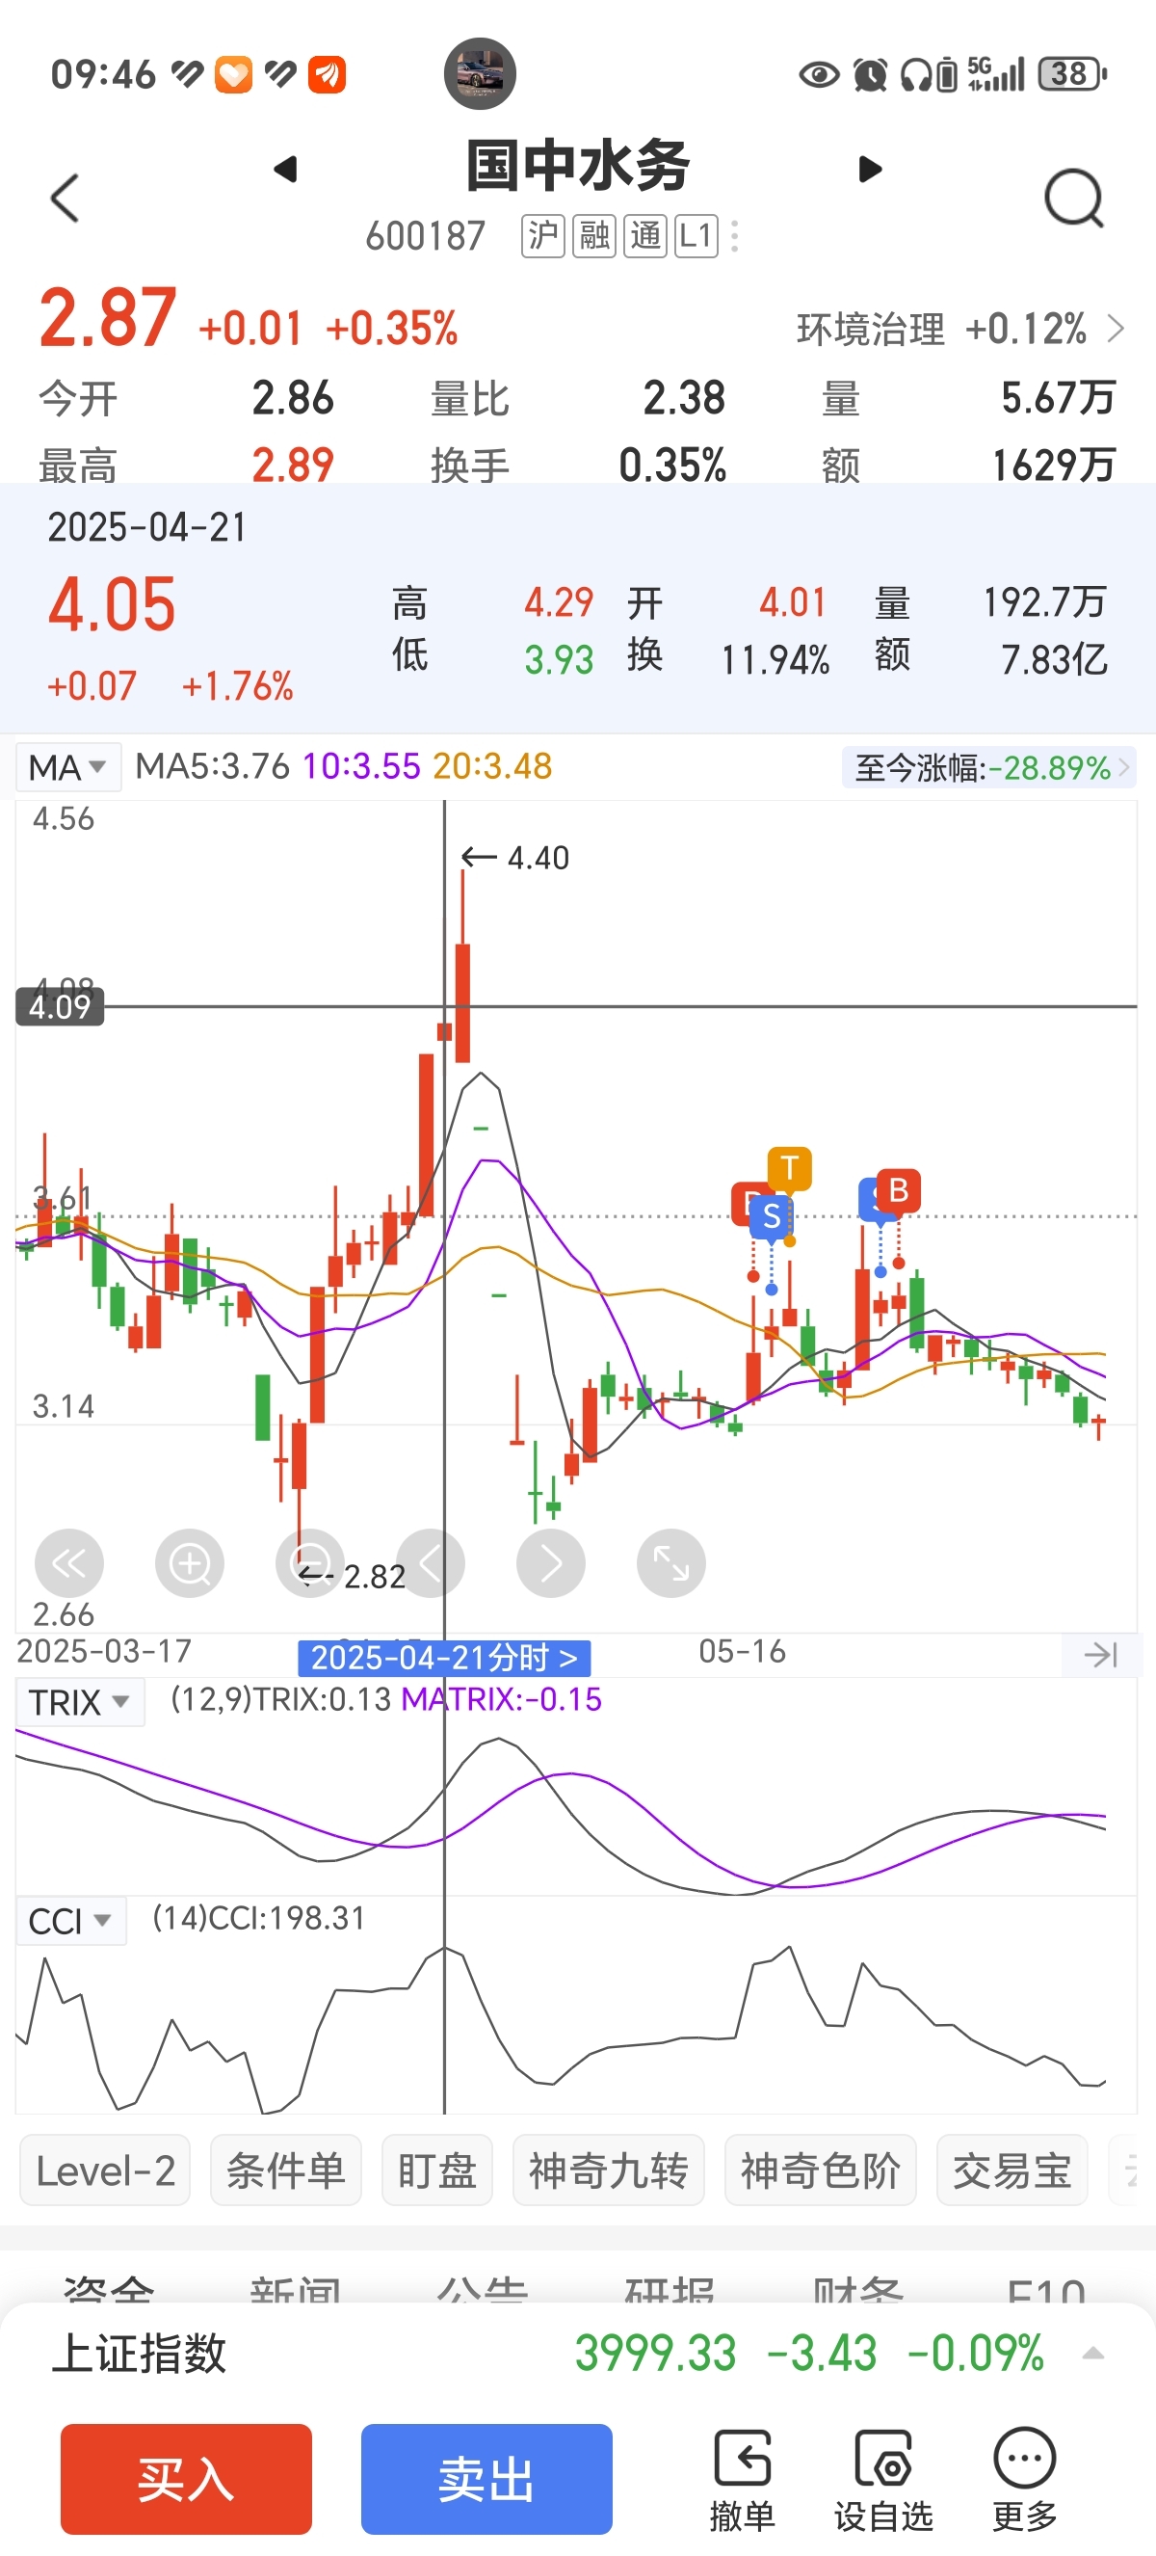Open the profile avatar at top
The height and width of the screenshot is (2556, 1156).
pos(480,73)
